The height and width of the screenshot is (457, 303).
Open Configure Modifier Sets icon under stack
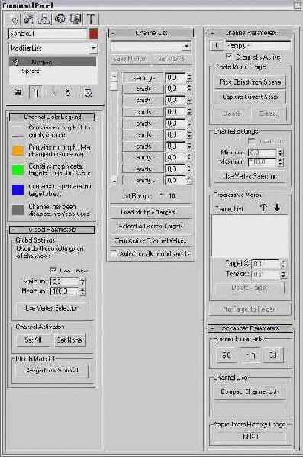pos(88,92)
